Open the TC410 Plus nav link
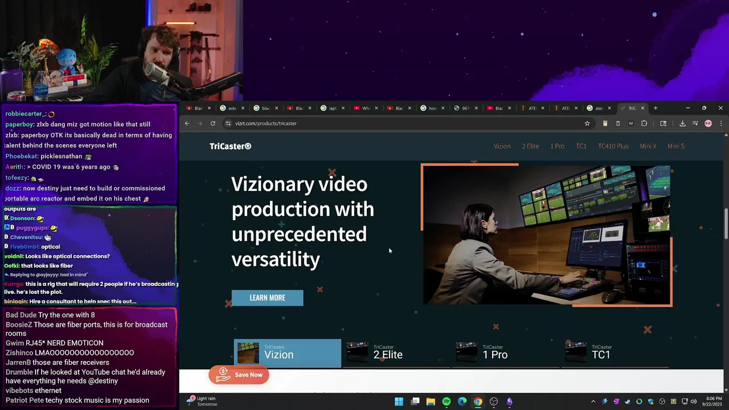 point(613,146)
